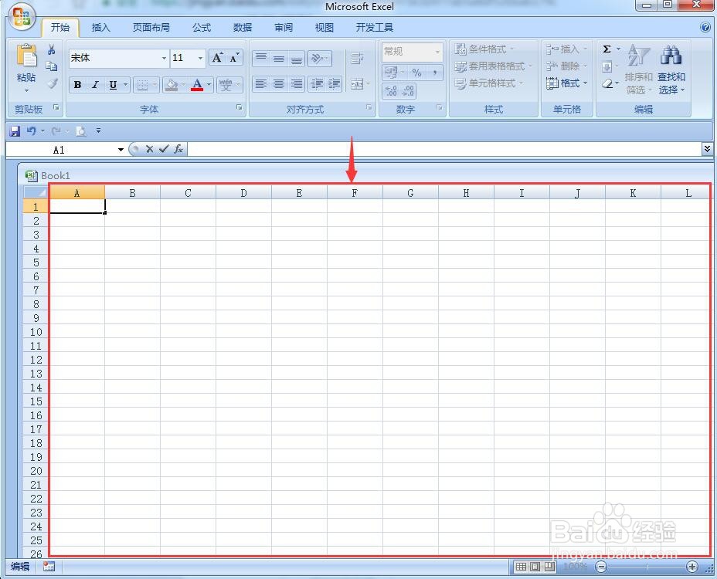Toggle Middle Align vertical alignment

[278, 58]
